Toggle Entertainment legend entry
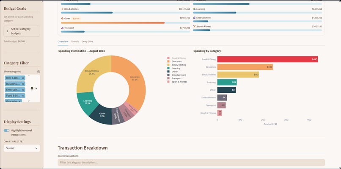The width and height of the screenshot is (341, 169). coord(176,75)
